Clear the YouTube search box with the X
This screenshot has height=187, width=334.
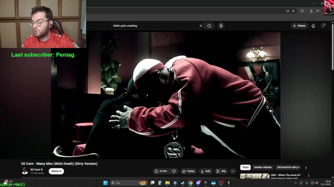coord(201,26)
